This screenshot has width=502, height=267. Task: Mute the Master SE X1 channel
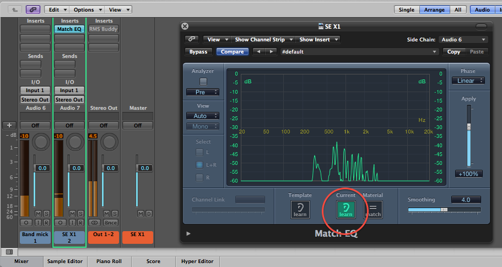(x=141, y=213)
